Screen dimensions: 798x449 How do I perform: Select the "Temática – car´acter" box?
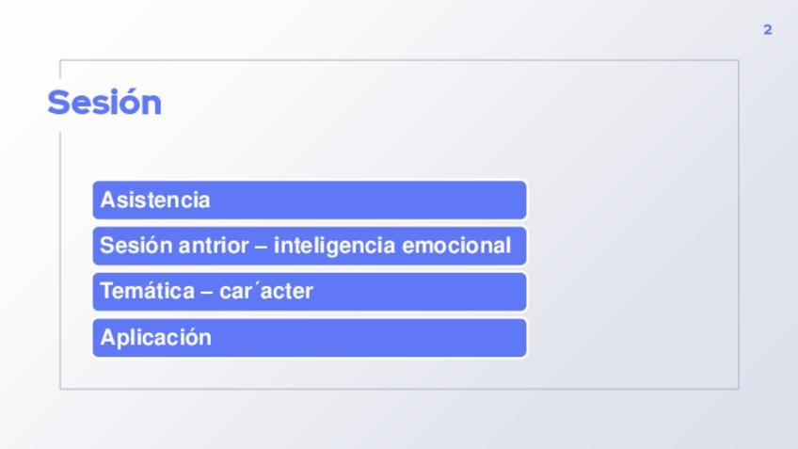(x=310, y=292)
